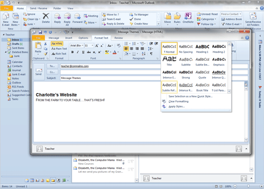The image size is (264, 189).
Task: Apply the Heading 1 style
Action: pos(202,49)
